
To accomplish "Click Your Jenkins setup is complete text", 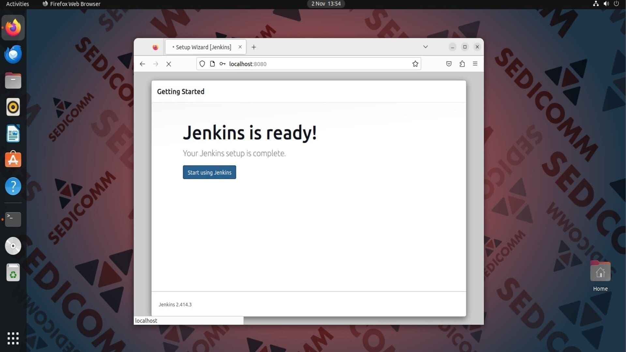I will 234,153.
